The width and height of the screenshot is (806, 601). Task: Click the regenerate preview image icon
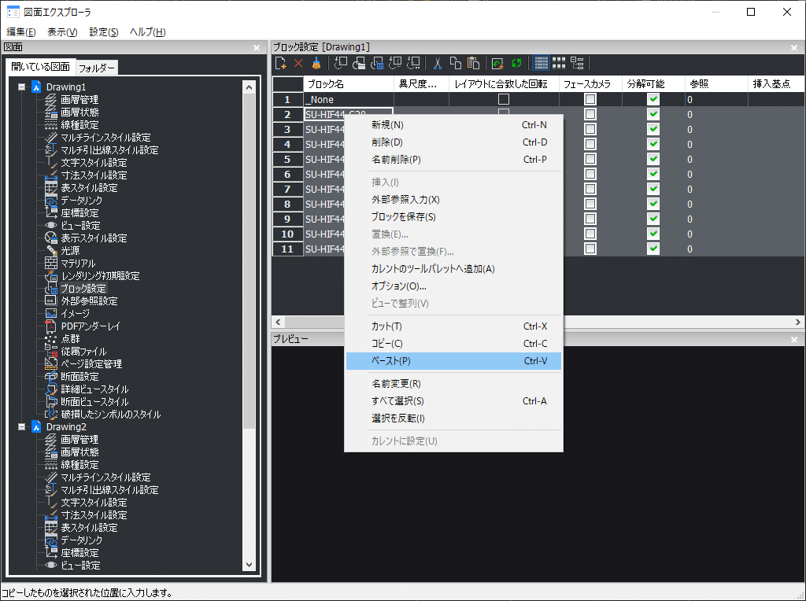pyautogui.click(x=497, y=63)
